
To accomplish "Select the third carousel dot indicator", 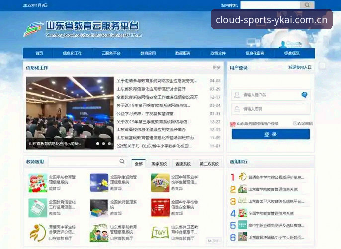I will (109, 144).
